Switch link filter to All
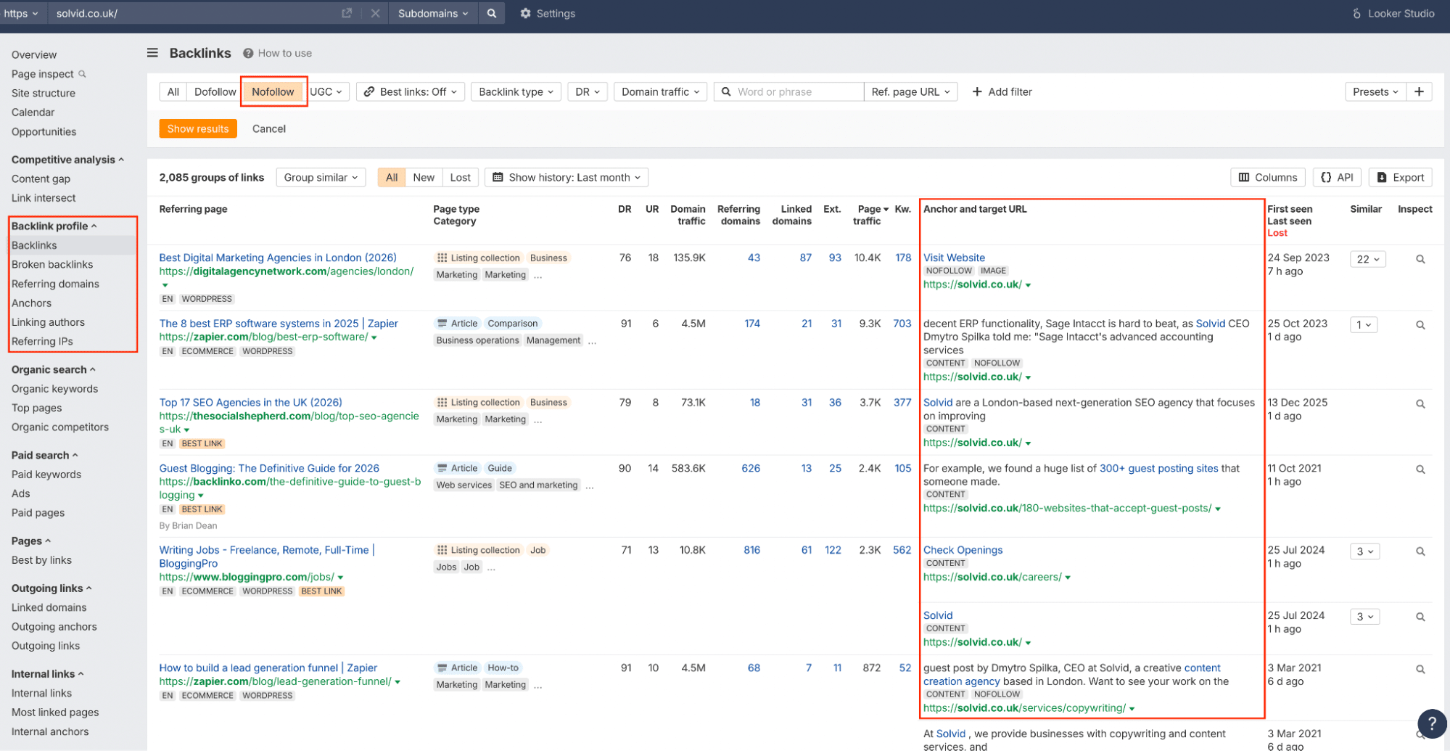1450x751 pixels. click(x=173, y=91)
